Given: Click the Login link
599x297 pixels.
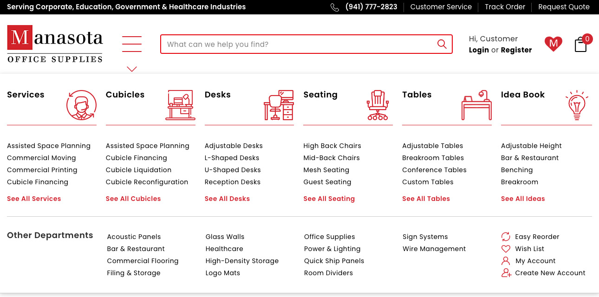Looking at the screenshot, I should click(x=479, y=50).
